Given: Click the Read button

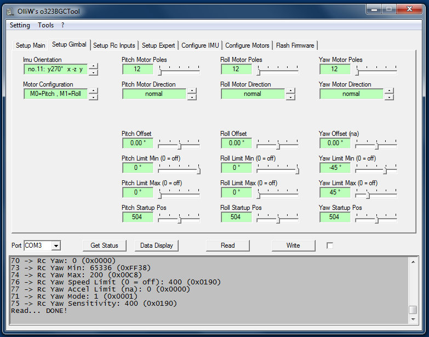Looking at the screenshot, I should [228, 245].
